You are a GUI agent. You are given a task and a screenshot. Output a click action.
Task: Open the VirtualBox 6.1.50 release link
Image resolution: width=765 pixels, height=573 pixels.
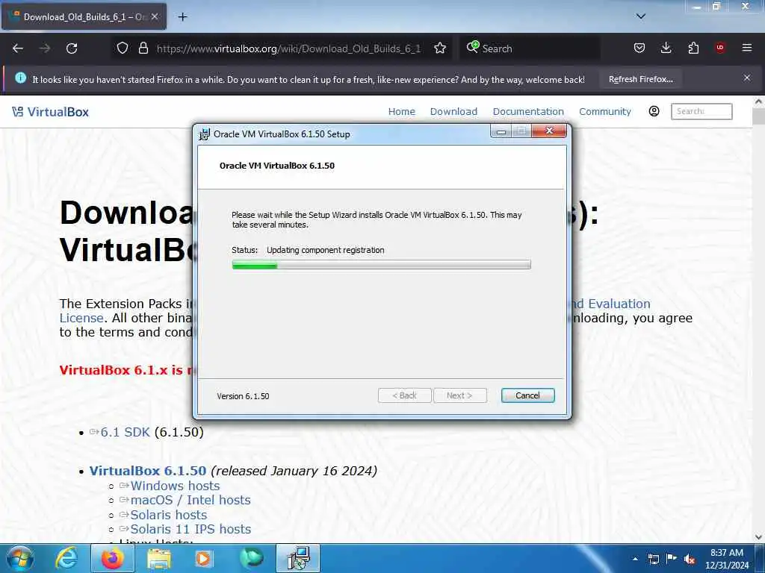click(x=148, y=471)
